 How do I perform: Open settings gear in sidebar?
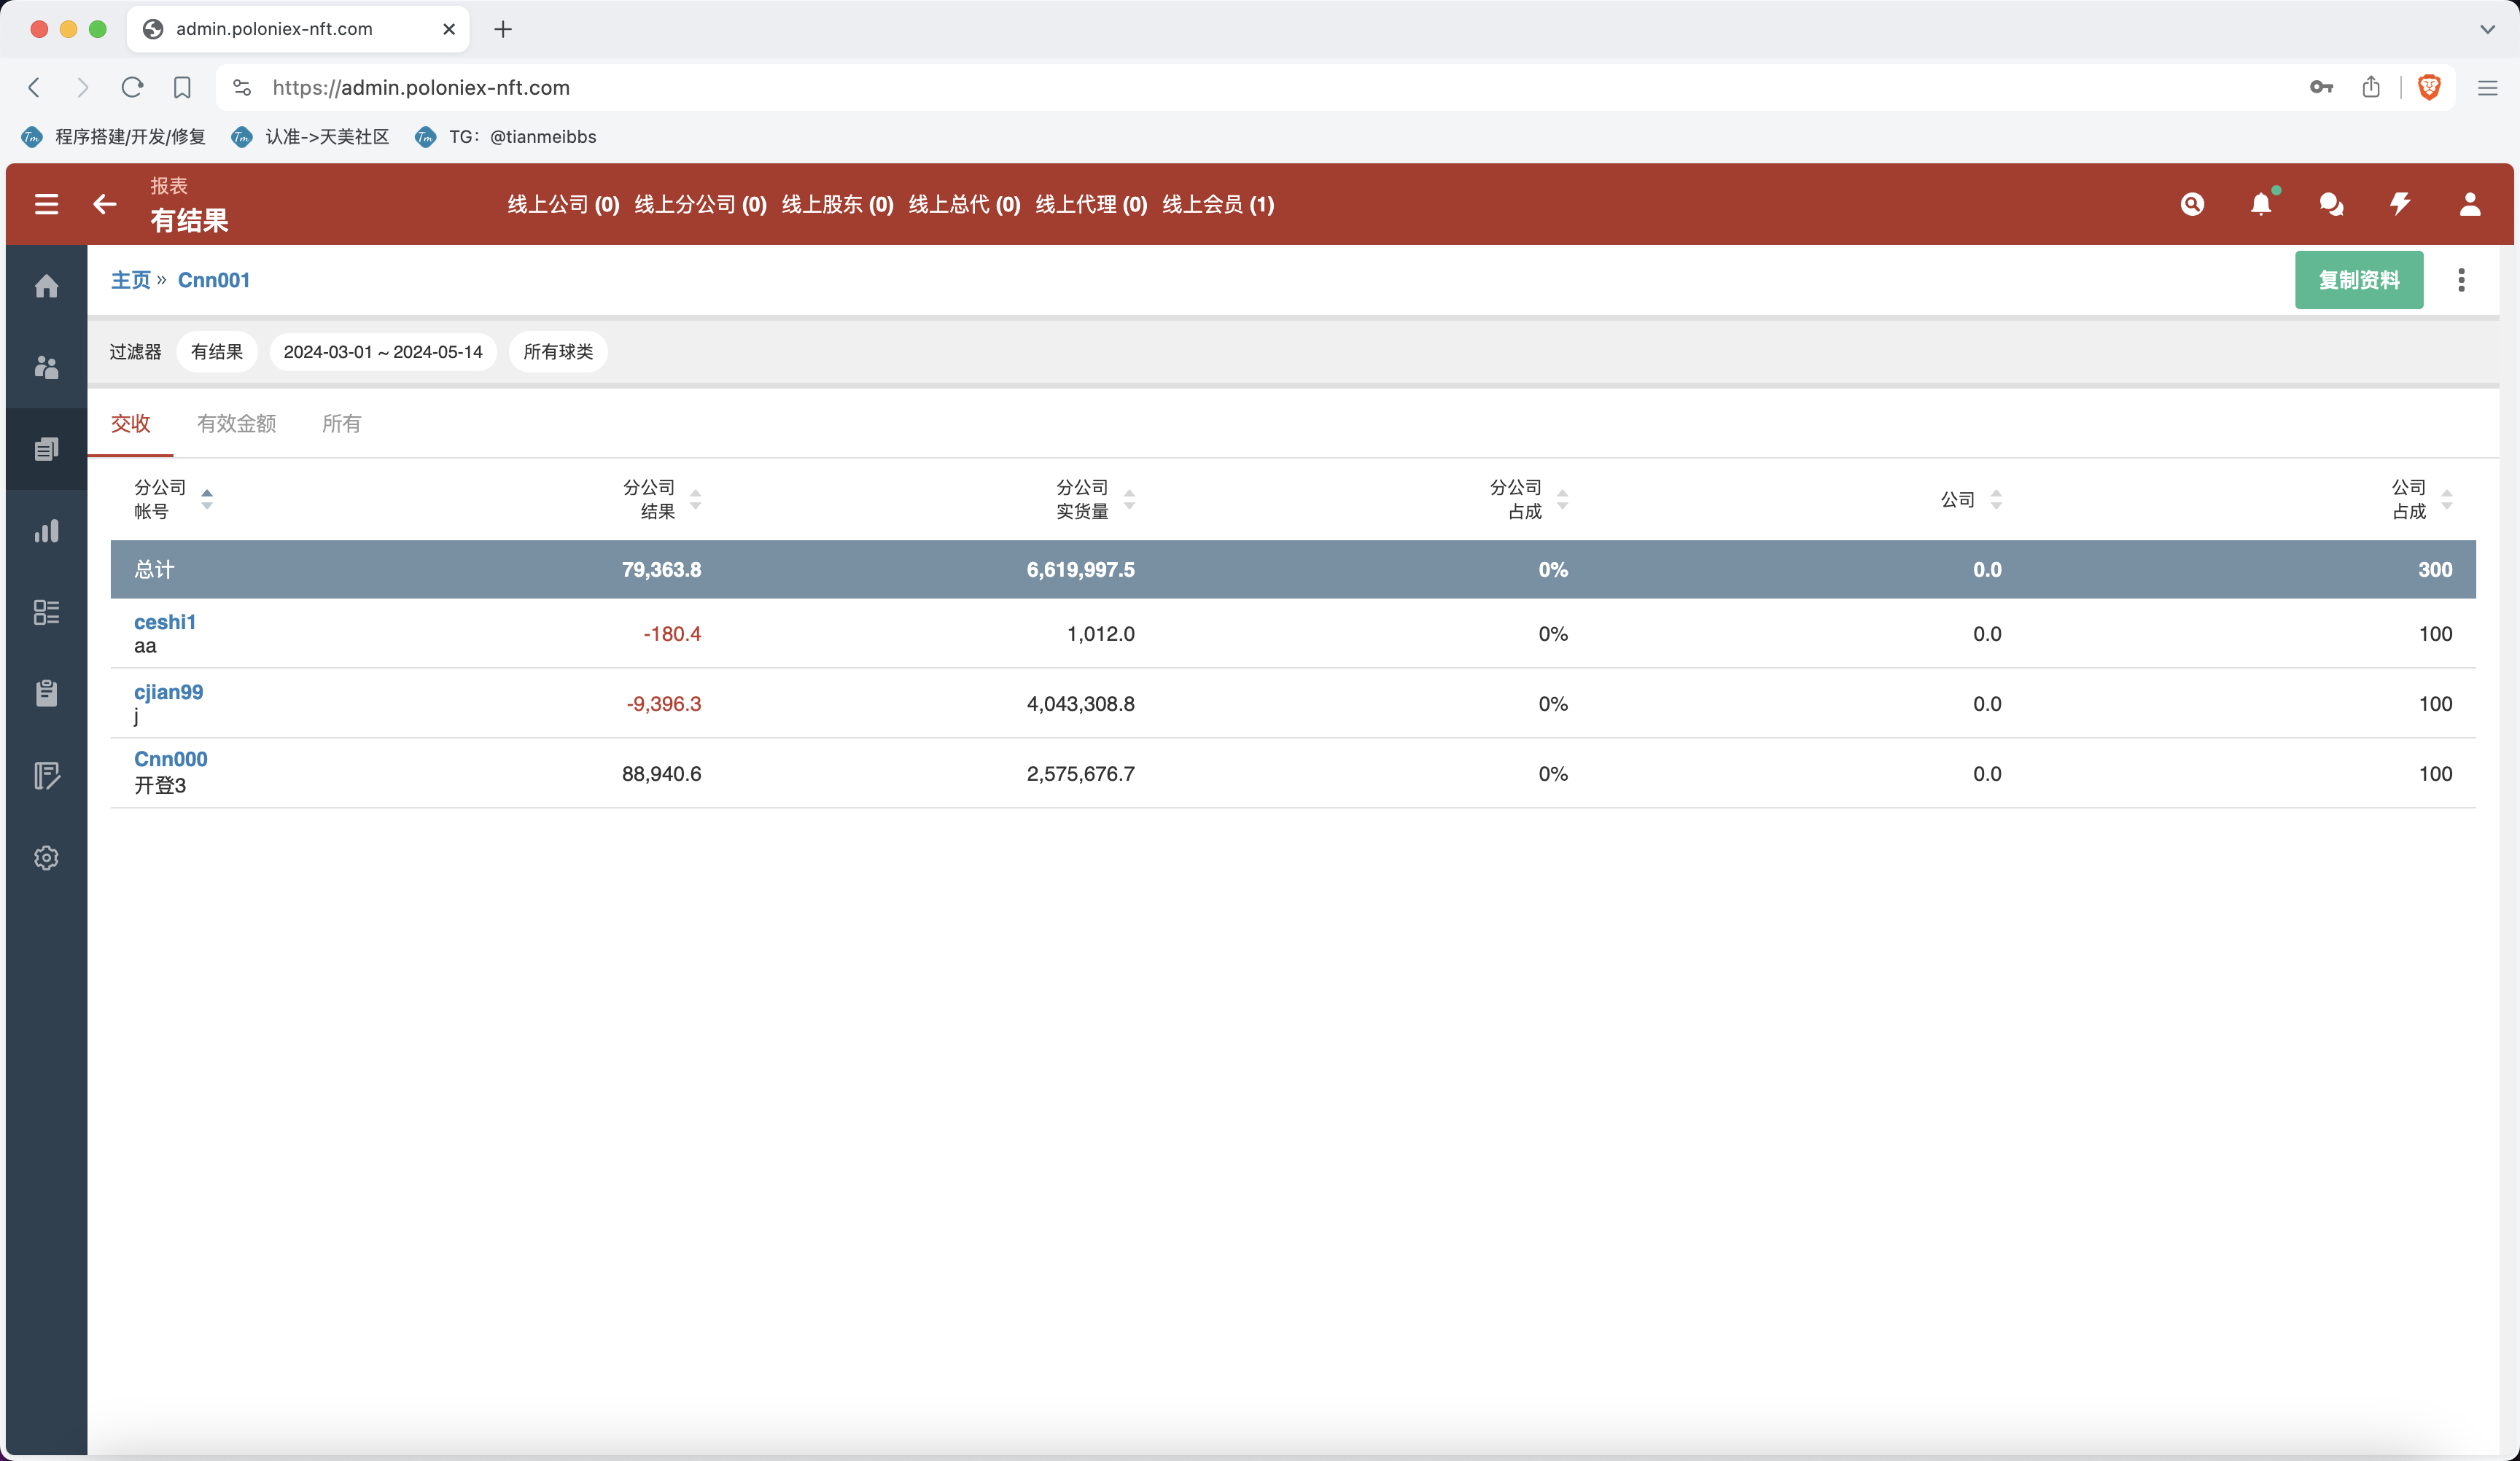click(x=46, y=857)
